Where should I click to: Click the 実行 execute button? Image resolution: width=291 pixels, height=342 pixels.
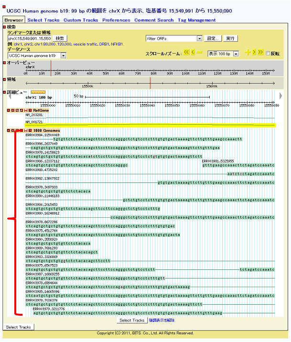coord(230,39)
